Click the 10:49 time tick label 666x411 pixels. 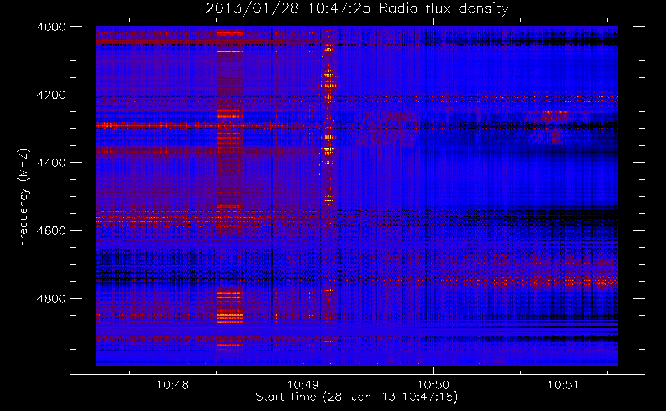coord(303,385)
